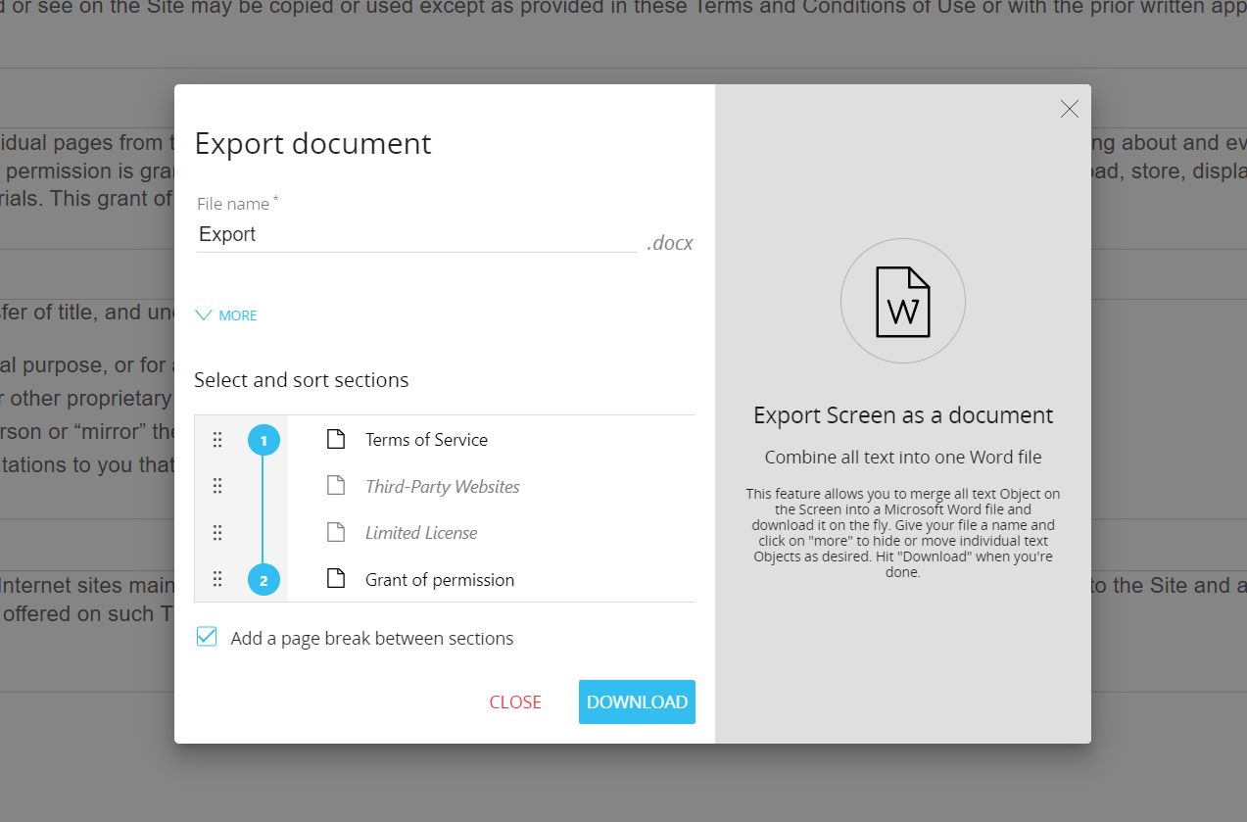Click the Word document icon in the circle
Image resolution: width=1247 pixels, height=822 pixels.
(x=903, y=302)
